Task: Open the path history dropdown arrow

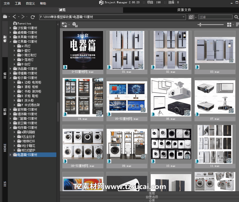Action: 184,17
